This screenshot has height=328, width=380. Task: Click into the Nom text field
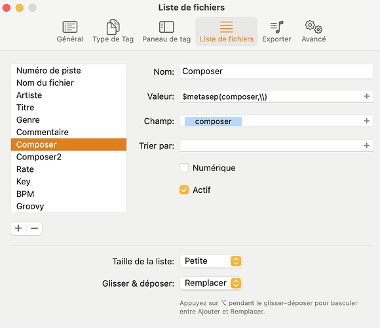276,72
